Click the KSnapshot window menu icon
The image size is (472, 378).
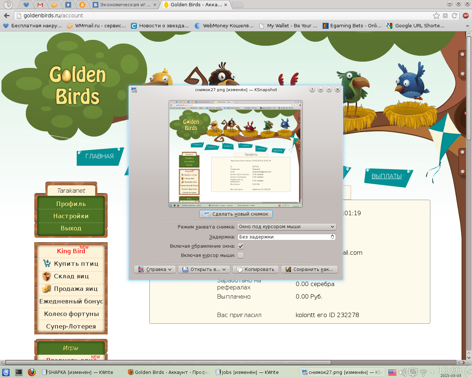pyautogui.click(x=134, y=90)
